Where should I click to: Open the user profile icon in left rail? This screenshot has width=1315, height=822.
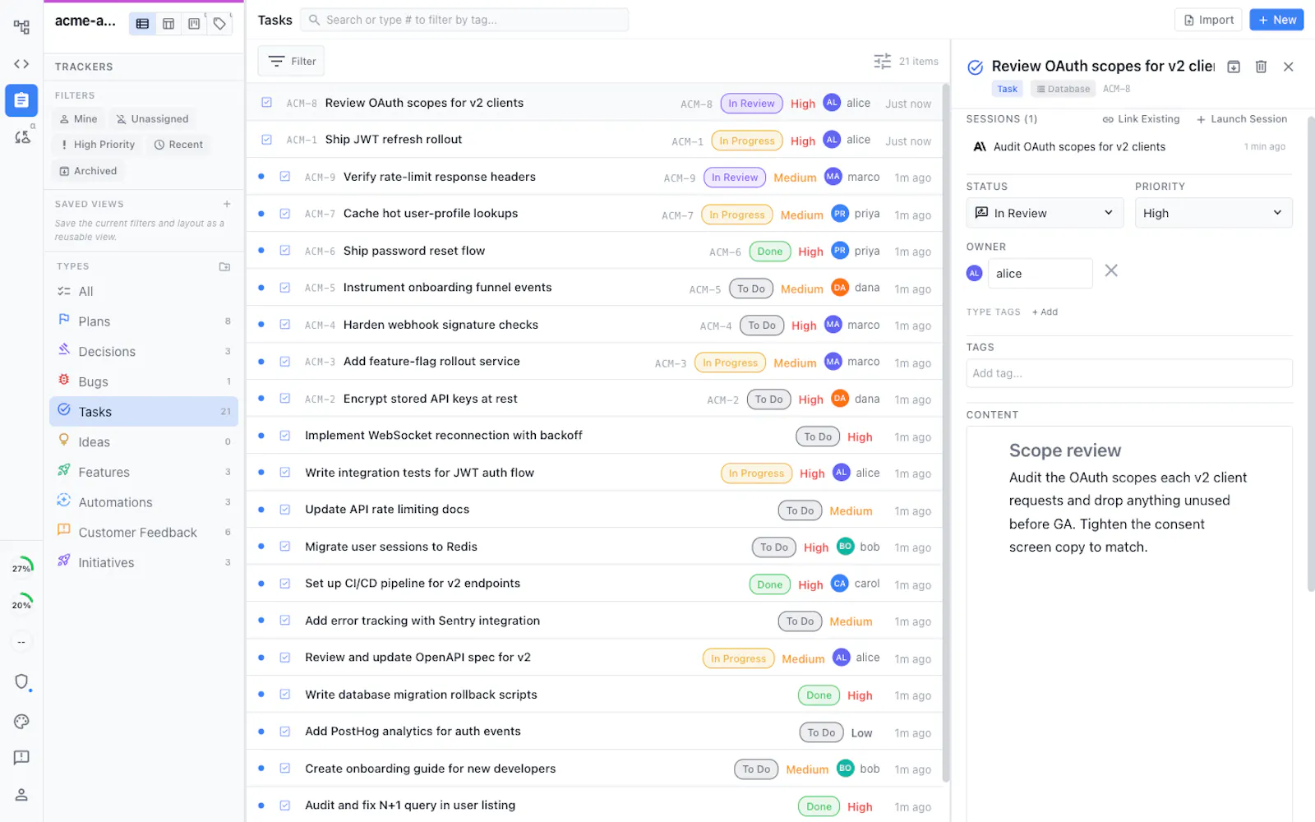[x=21, y=794]
